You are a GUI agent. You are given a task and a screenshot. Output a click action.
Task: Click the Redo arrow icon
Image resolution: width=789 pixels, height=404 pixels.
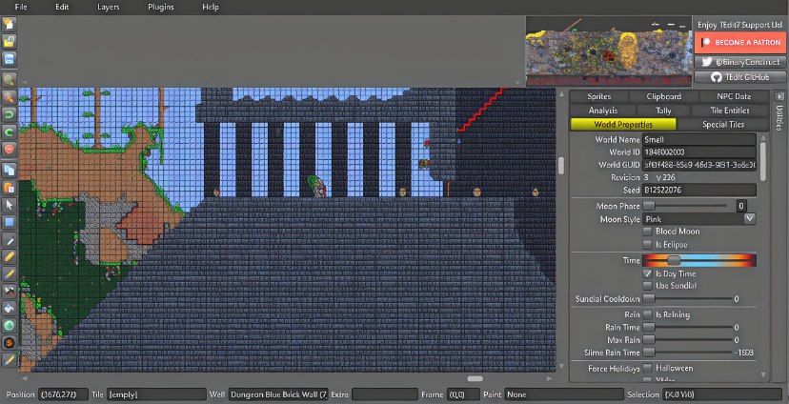point(10,131)
